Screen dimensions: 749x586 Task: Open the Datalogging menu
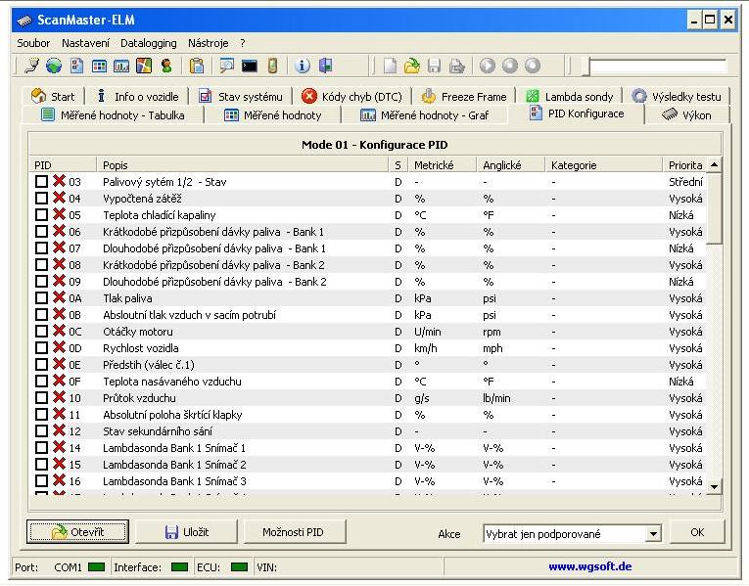point(149,43)
